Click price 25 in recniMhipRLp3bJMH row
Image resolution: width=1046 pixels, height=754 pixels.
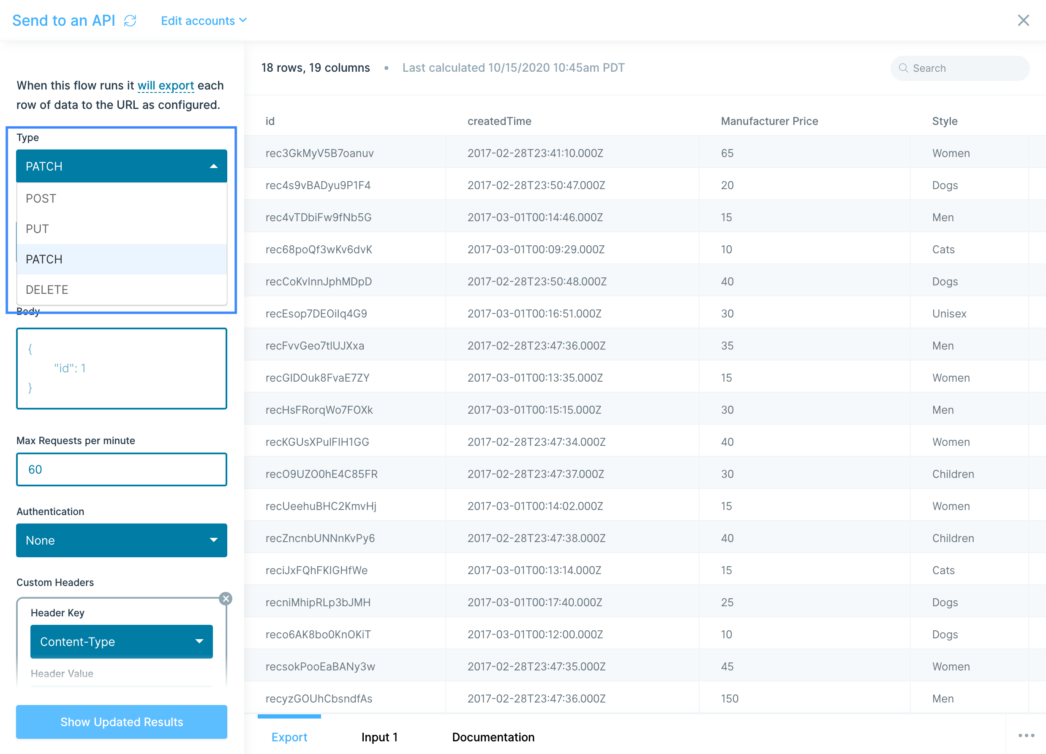[727, 602]
